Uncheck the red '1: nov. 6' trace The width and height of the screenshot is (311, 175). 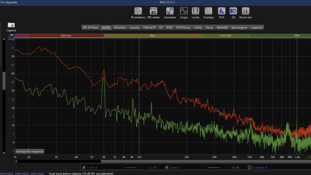click(84, 167)
